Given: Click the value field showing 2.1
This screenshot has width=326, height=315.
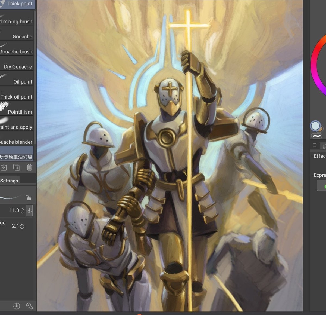Looking at the screenshot, I should coord(15,226).
